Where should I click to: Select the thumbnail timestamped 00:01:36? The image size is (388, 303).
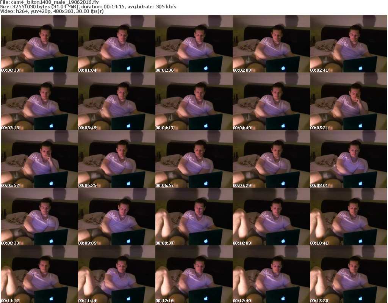click(x=194, y=44)
